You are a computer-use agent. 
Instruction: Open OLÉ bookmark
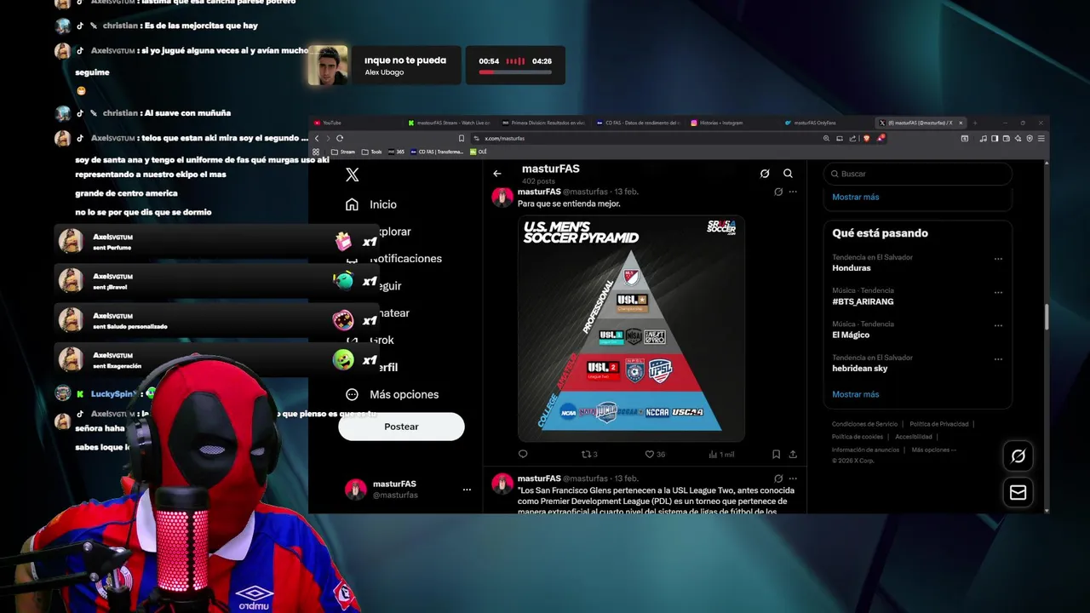tap(479, 152)
